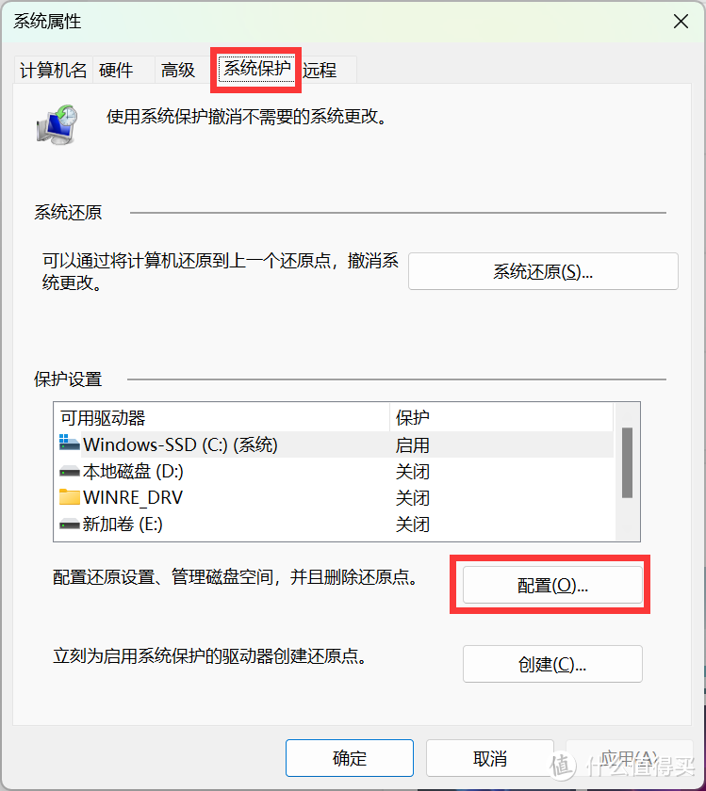
Task: Select 本地磁盘 (D:) in the drive list
Action: [334, 471]
